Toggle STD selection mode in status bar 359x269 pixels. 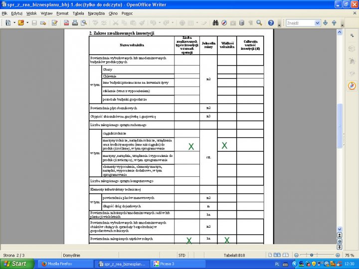point(181,255)
